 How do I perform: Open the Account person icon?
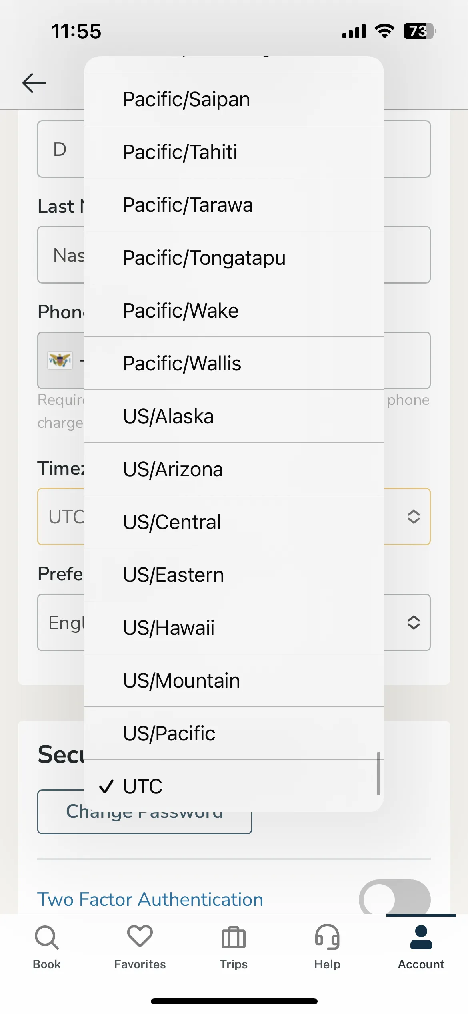coord(421,937)
